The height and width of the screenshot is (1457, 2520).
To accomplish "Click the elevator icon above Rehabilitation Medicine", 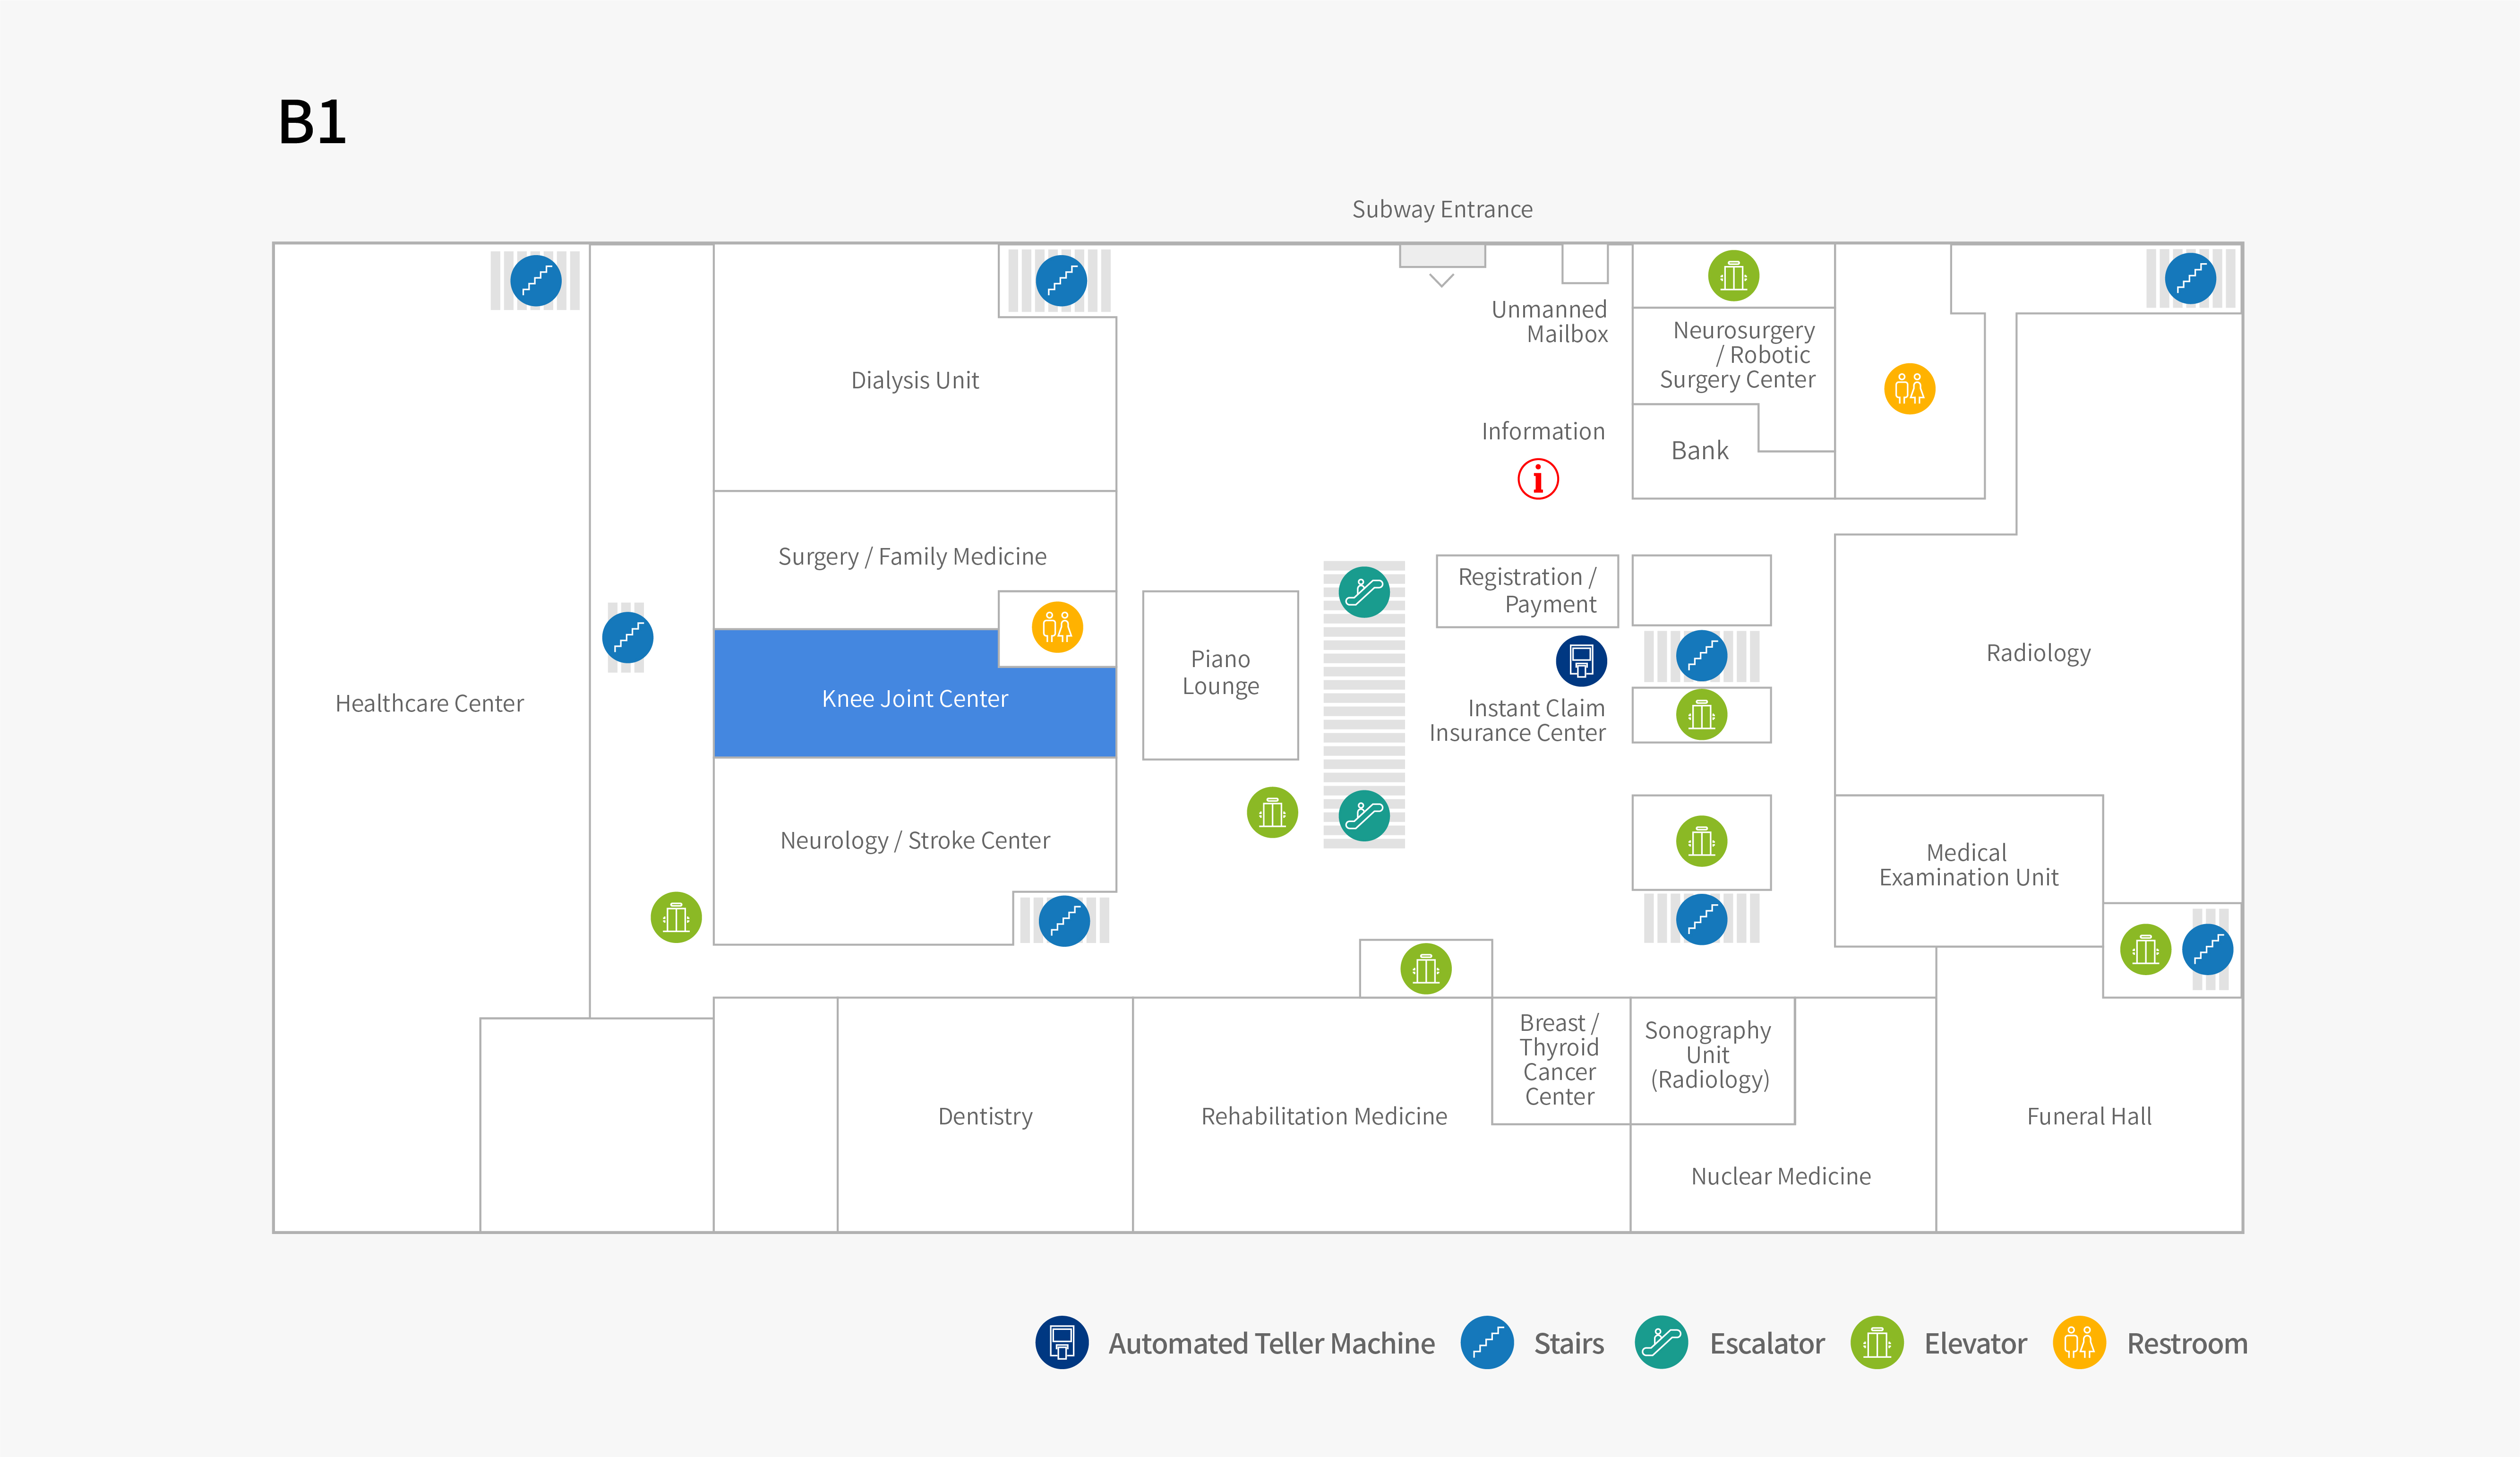I will pos(1426,968).
